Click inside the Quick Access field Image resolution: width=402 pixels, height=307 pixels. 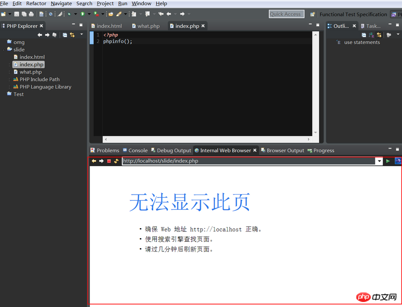tap(286, 14)
